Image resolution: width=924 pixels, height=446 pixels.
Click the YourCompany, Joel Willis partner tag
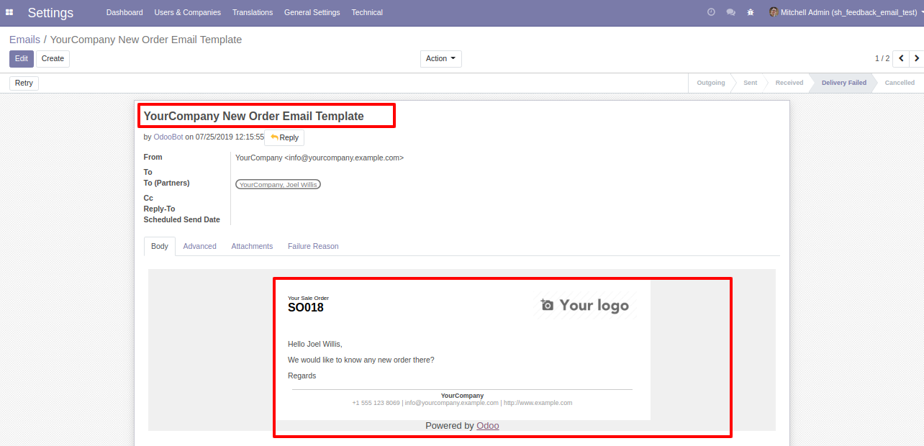278,185
